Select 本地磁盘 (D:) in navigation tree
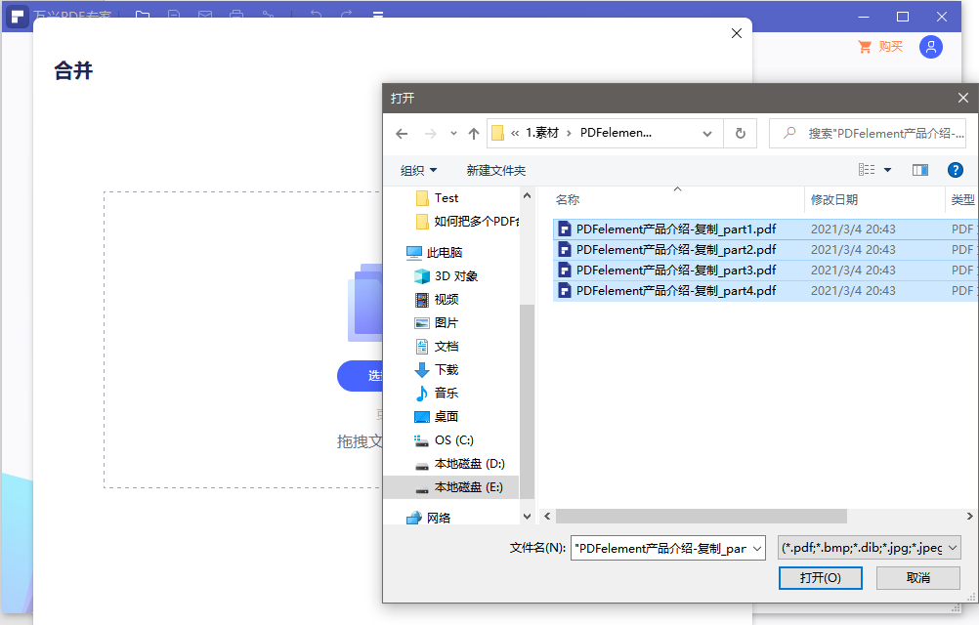The width and height of the screenshot is (979, 625). [x=469, y=463]
